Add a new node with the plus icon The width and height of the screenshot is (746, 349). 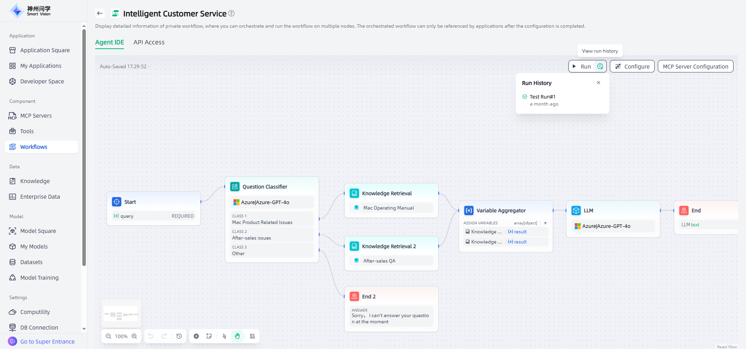(x=196, y=336)
